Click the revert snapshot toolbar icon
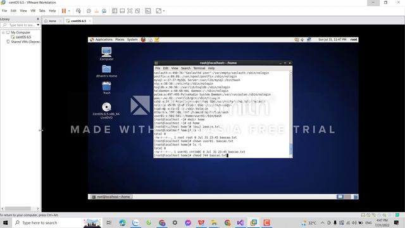The width and height of the screenshot is (405, 228). pos(97,11)
